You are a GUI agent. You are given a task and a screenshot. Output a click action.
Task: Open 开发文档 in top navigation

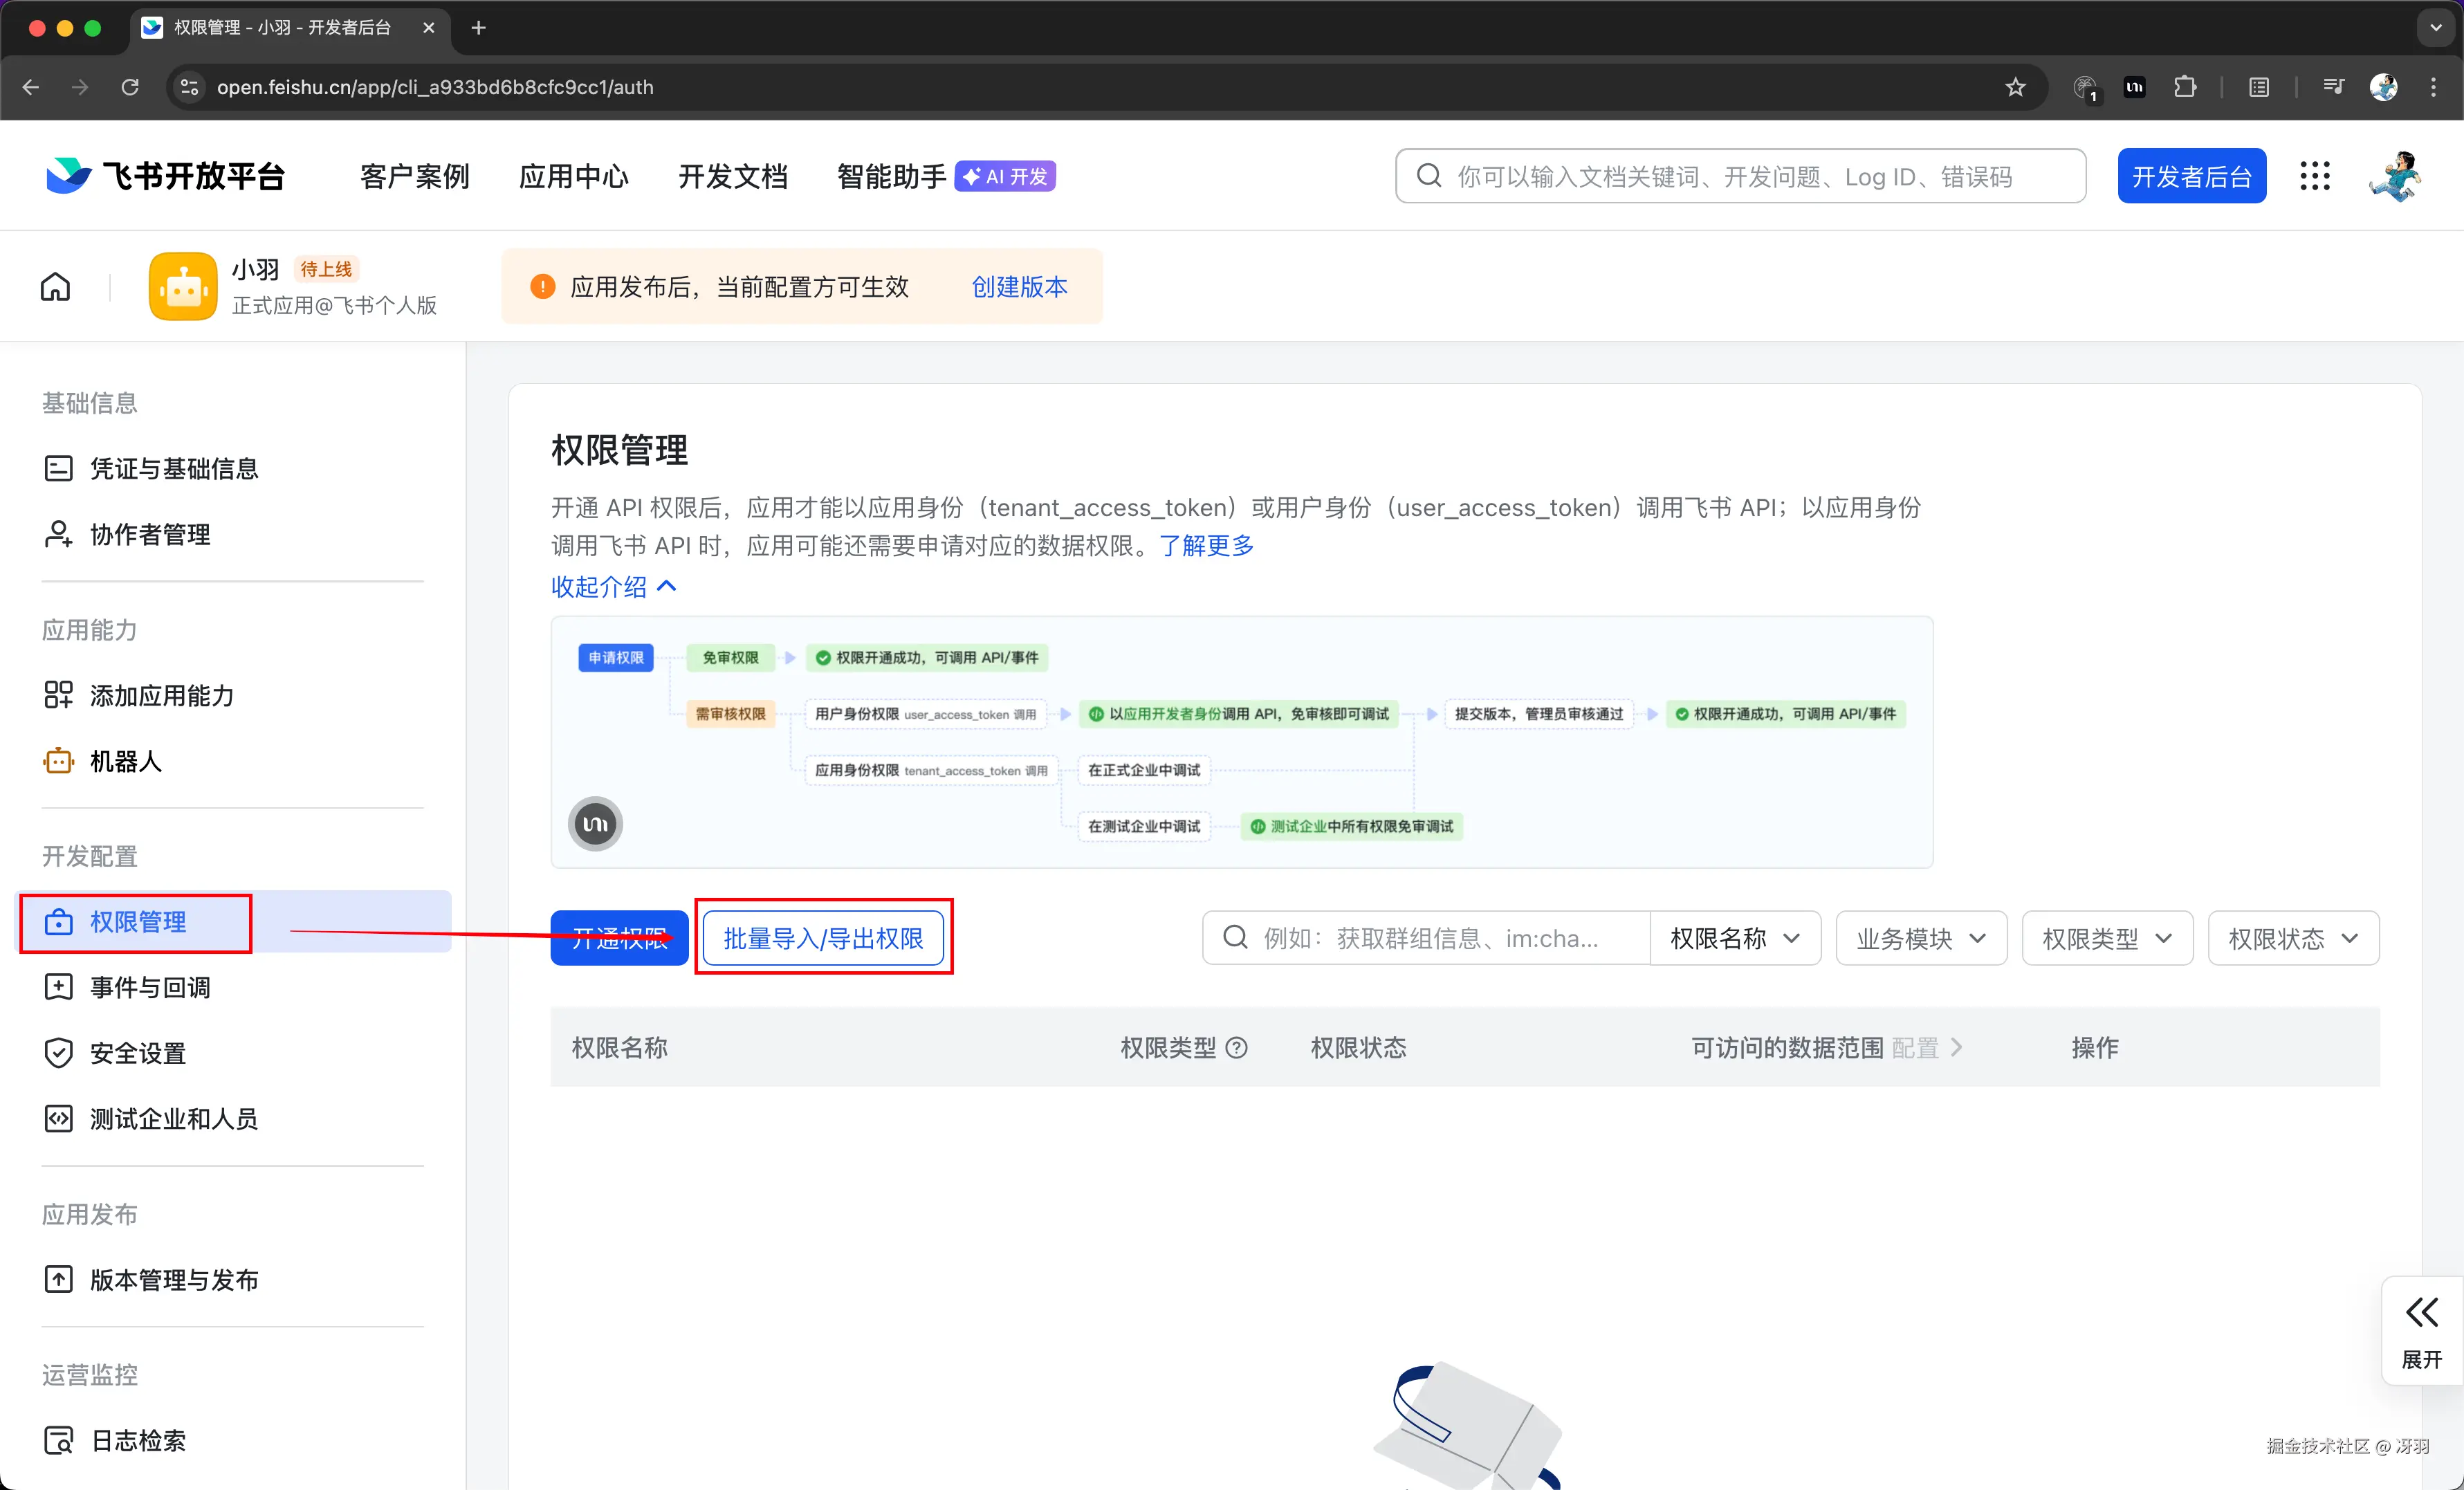(x=732, y=176)
